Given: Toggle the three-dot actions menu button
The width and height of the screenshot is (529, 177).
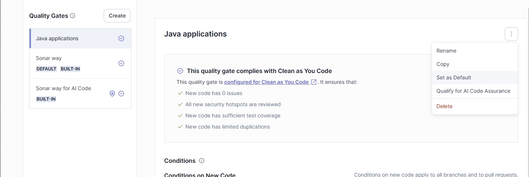Looking at the screenshot, I should click(x=511, y=34).
